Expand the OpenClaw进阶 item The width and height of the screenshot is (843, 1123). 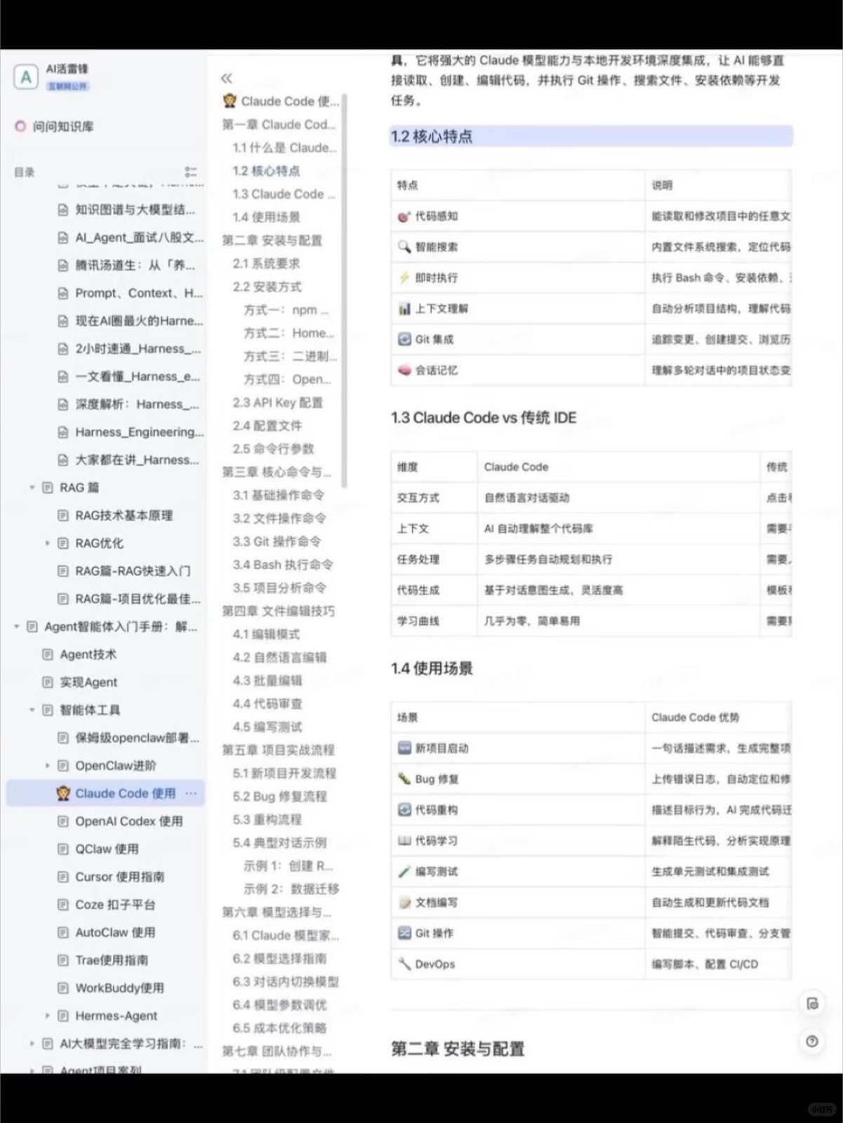(x=47, y=765)
